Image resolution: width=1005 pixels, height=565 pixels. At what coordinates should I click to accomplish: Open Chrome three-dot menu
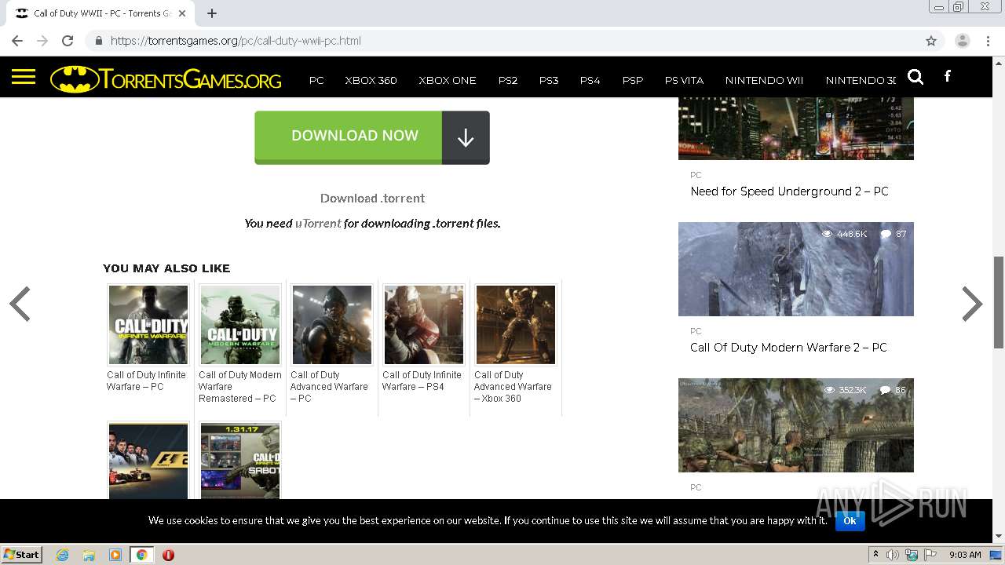pyautogui.click(x=988, y=41)
